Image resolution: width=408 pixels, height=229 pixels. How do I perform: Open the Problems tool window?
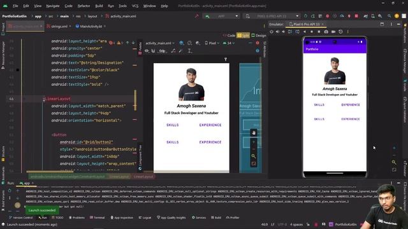(x=76, y=218)
